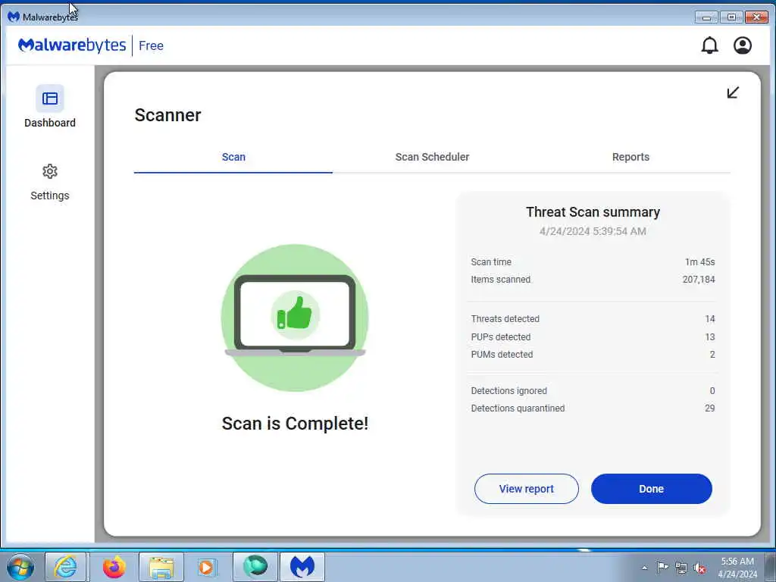Image resolution: width=776 pixels, height=582 pixels.
Task: Switch to the Reports tab
Action: pyautogui.click(x=630, y=158)
